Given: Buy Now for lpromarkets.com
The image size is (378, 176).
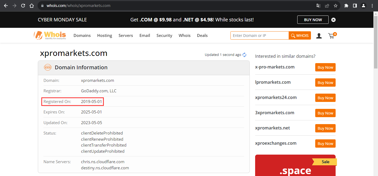Looking at the screenshot, I should [x=325, y=83].
